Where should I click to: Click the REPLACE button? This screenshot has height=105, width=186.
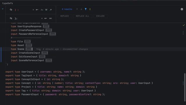tap(65, 16)
